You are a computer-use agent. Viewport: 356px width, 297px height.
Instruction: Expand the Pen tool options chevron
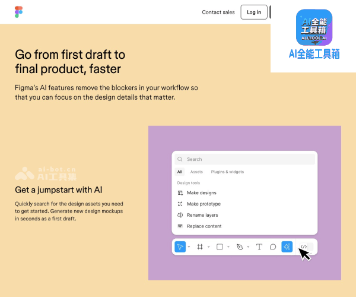pos(248,247)
